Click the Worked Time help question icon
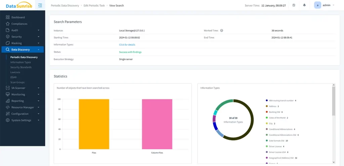This screenshot has height=166, width=344. pos(222,31)
